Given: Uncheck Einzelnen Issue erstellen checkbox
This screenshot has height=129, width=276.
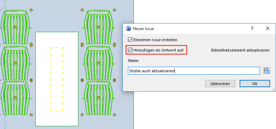Looking at the screenshot, I should pos(130,40).
